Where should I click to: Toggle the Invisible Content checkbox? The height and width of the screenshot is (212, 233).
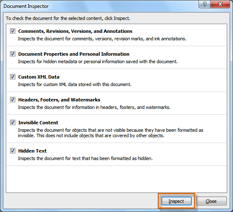[x=12, y=123]
